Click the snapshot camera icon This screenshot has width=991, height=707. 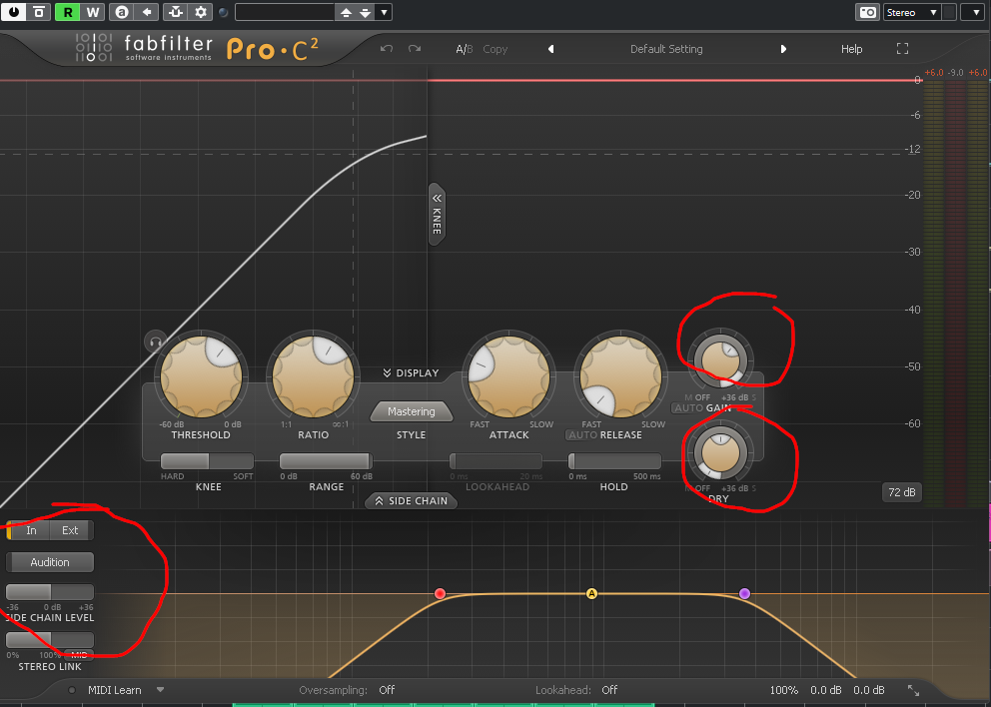[868, 12]
